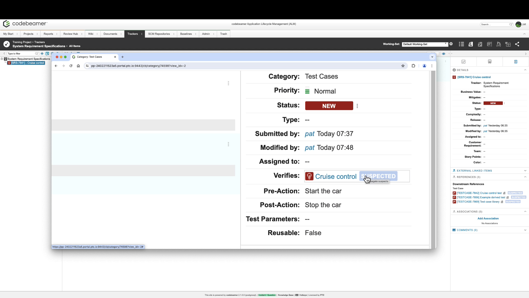This screenshot has height=298, width=529.
Task: Expand the EXTERNAL LINKED ITEMS section
Action: coord(525,171)
